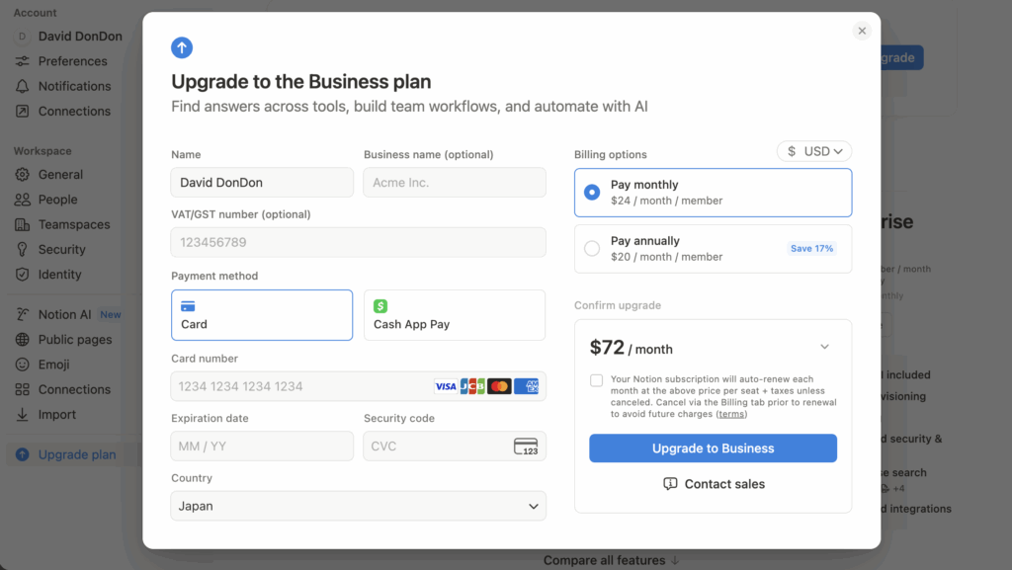Check the auto-renew agreement checkbox
This screenshot has width=1012, height=570.
click(596, 380)
